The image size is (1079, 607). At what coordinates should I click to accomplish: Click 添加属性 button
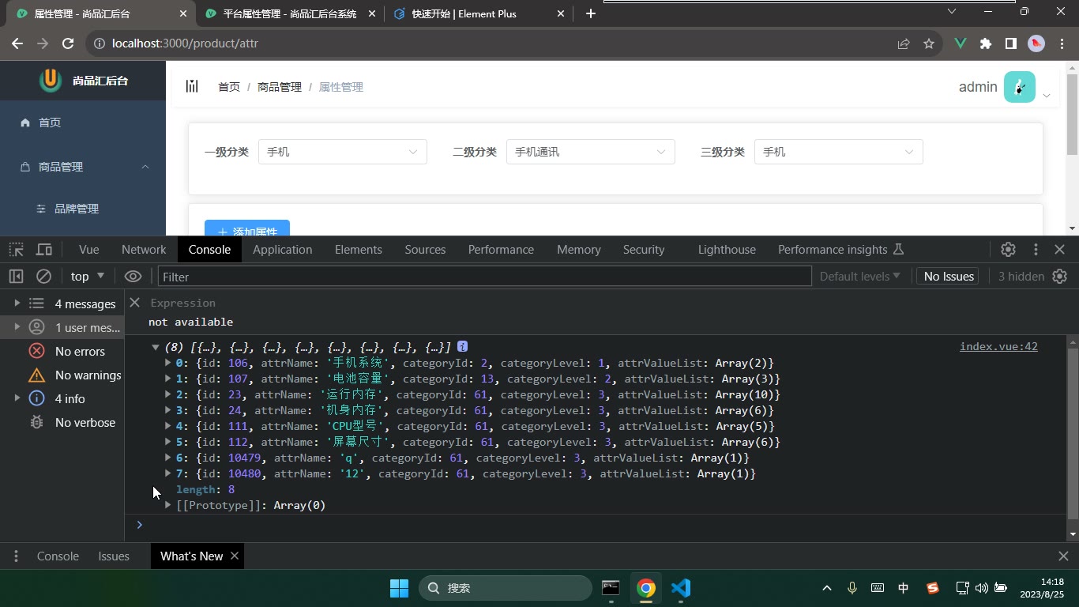(x=247, y=228)
